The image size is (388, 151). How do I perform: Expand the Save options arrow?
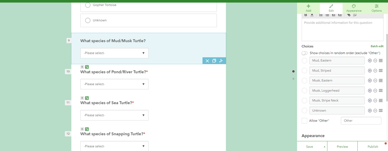click(x=325, y=147)
